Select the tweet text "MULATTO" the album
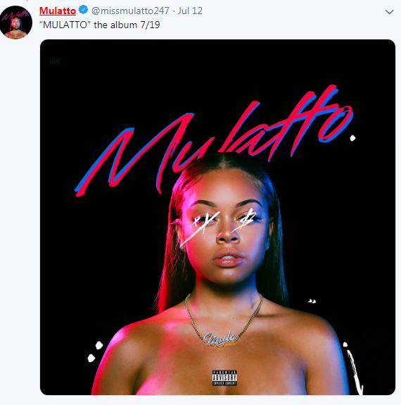The height and width of the screenshot is (405, 401). point(88,25)
